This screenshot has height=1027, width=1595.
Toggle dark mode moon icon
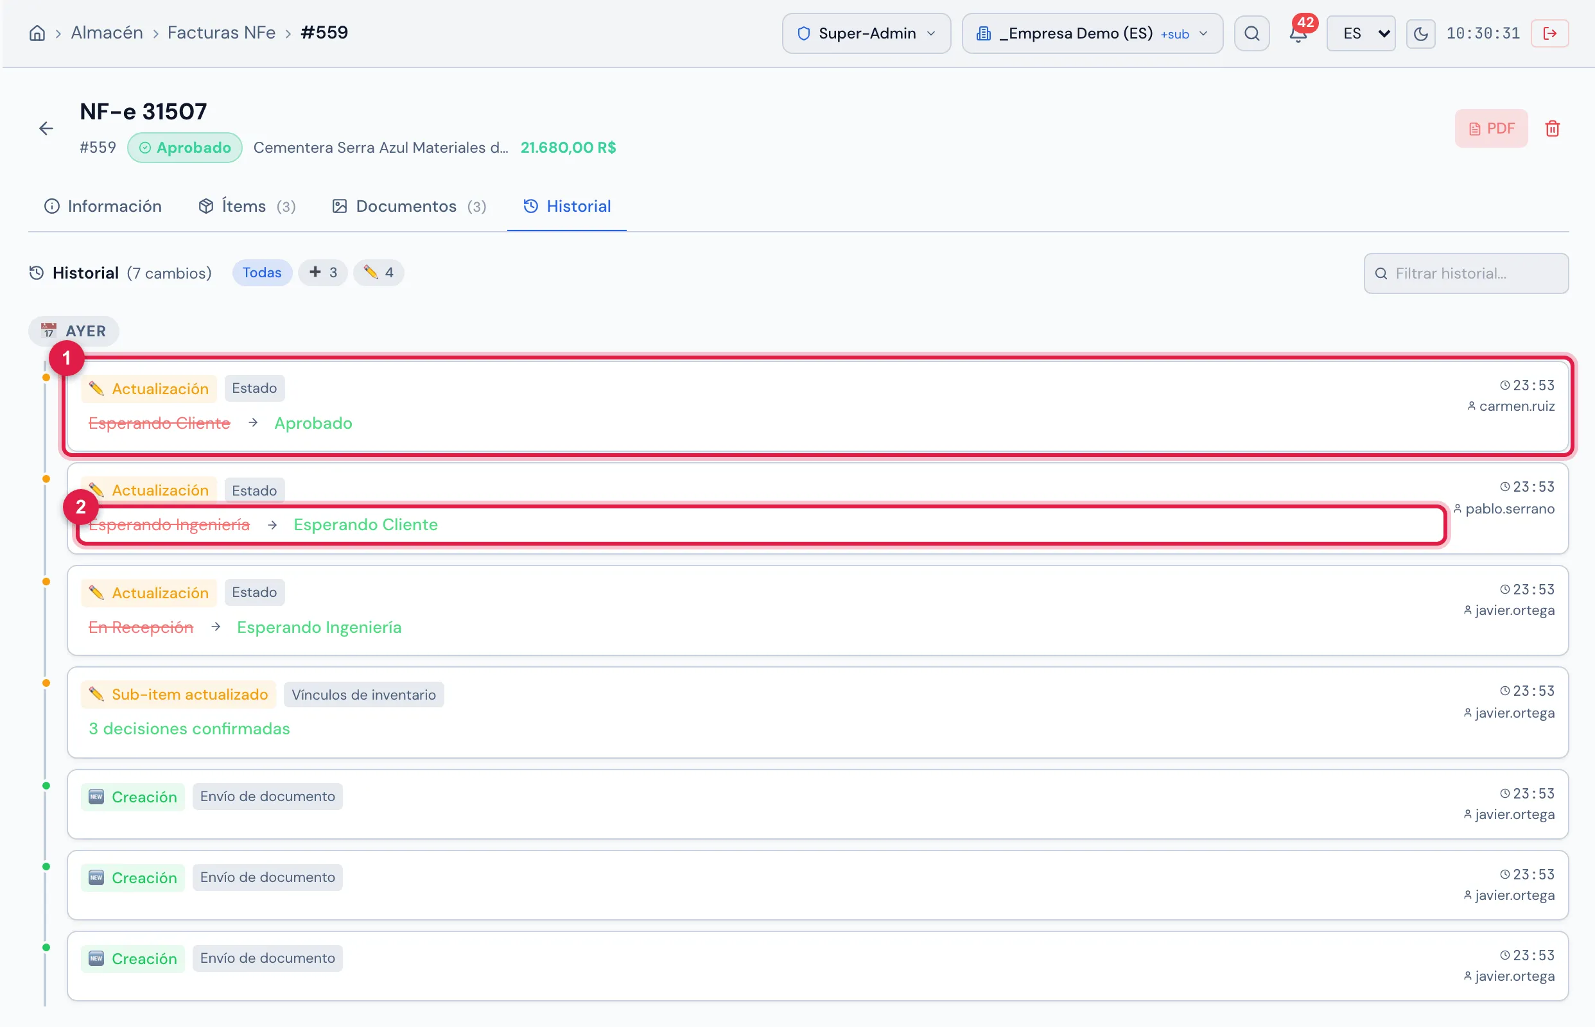(1420, 33)
